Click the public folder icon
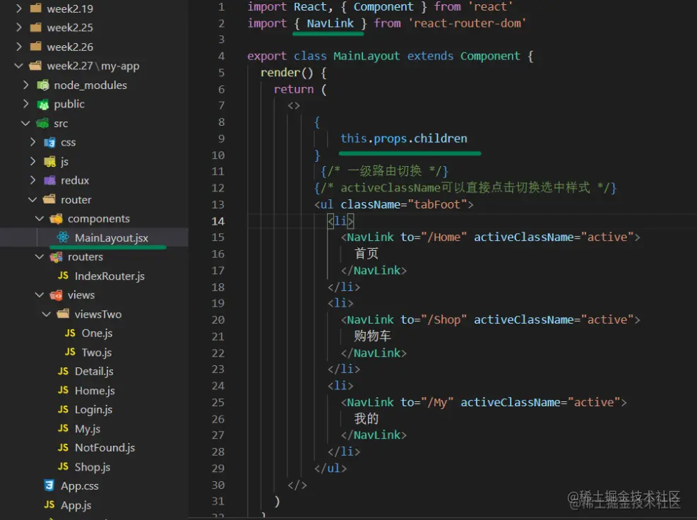Viewport: 697px width, 520px height. (42, 104)
